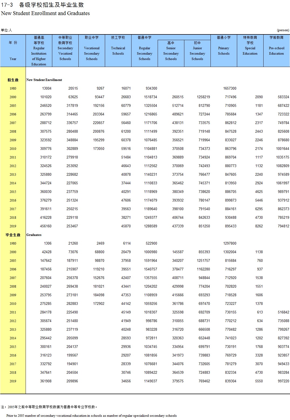
Task: Select cell value 903774
Action: [x=283, y=347]
